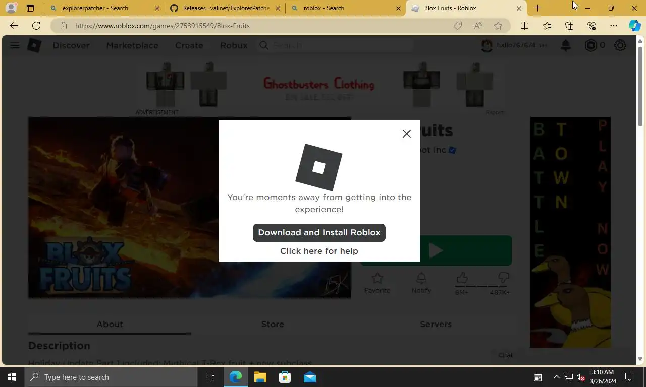Open Microsoft Store from taskbar

click(285, 377)
